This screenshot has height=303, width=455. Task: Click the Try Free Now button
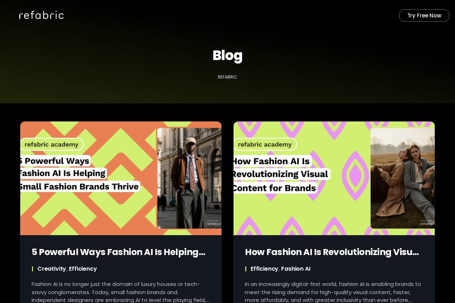click(x=424, y=16)
